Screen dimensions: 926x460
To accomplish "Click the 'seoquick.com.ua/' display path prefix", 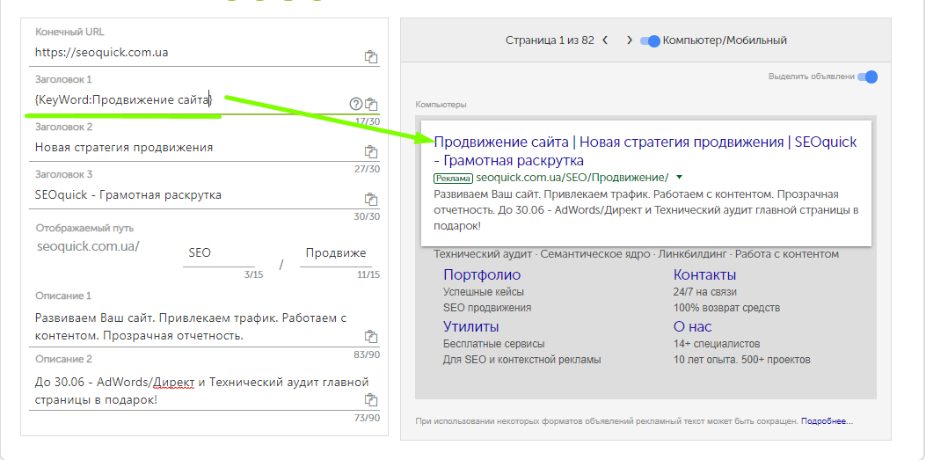I will [88, 246].
